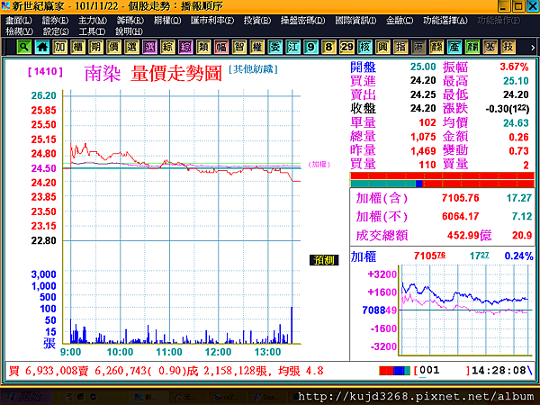Open the 畫面(L) menu
The height and width of the screenshot is (405, 540).
pyautogui.click(x=19, y=21)
